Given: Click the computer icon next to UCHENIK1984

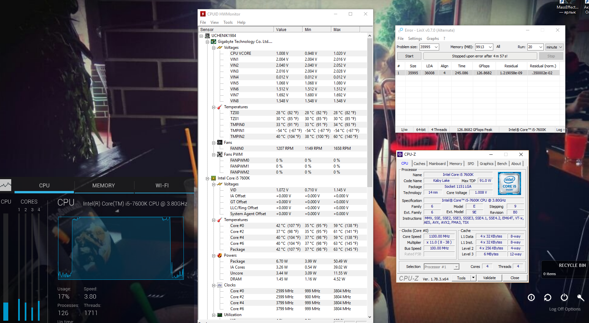Looking at the screenshot, I should click(x=208, y=36).
